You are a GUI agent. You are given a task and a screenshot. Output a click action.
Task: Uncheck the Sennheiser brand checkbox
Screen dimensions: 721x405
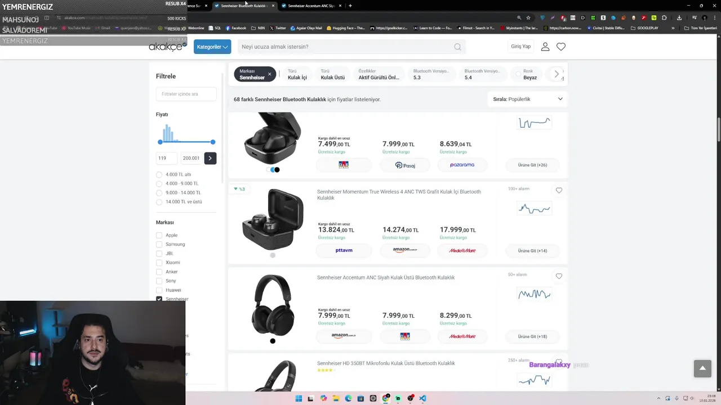pos(159,299)
